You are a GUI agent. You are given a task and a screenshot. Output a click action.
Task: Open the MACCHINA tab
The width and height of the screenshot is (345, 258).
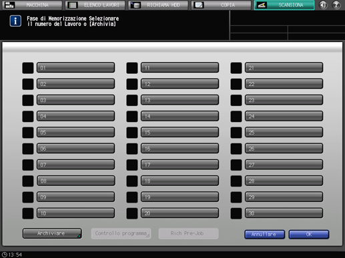(32, 5)
